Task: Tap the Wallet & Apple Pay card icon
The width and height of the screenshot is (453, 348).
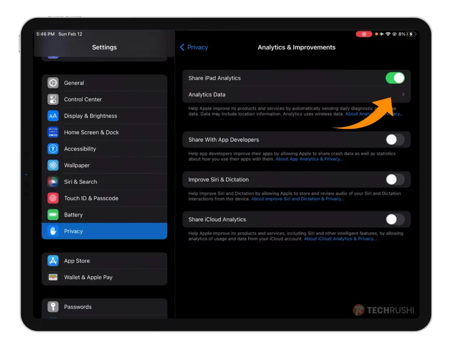Action: (53, 277)
